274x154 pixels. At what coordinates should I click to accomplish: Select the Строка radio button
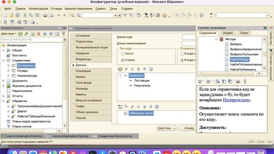pos(122,60)
